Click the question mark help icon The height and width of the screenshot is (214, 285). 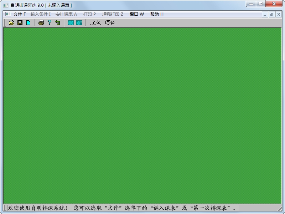click(50, 23)
